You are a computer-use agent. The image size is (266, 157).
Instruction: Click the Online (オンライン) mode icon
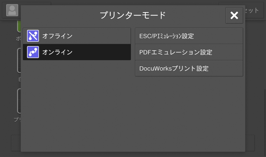click(x=33, y=52)
